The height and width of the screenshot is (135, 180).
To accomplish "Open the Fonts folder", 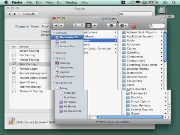I will 130,85.
